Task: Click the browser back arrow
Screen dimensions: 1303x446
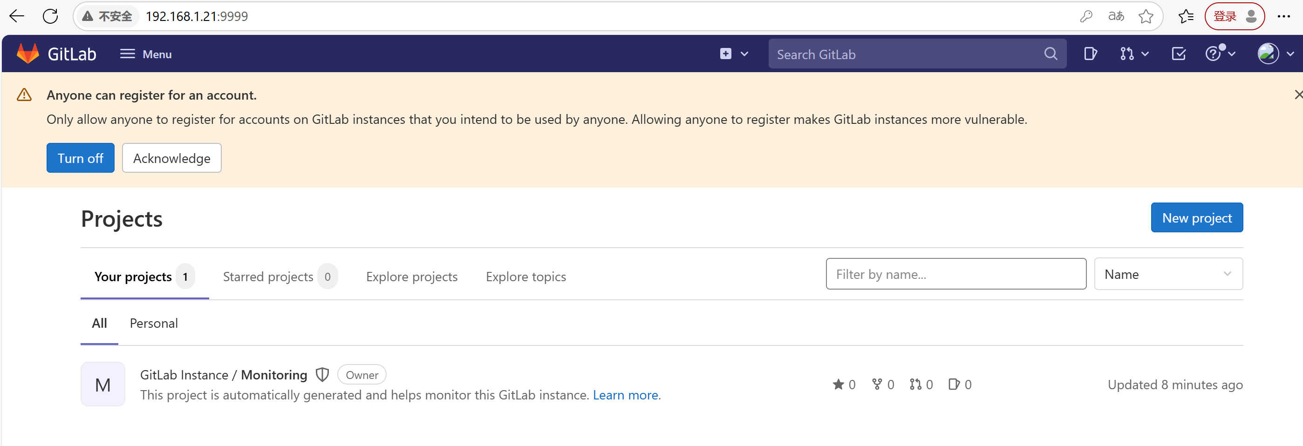Action: click(17, 16)
